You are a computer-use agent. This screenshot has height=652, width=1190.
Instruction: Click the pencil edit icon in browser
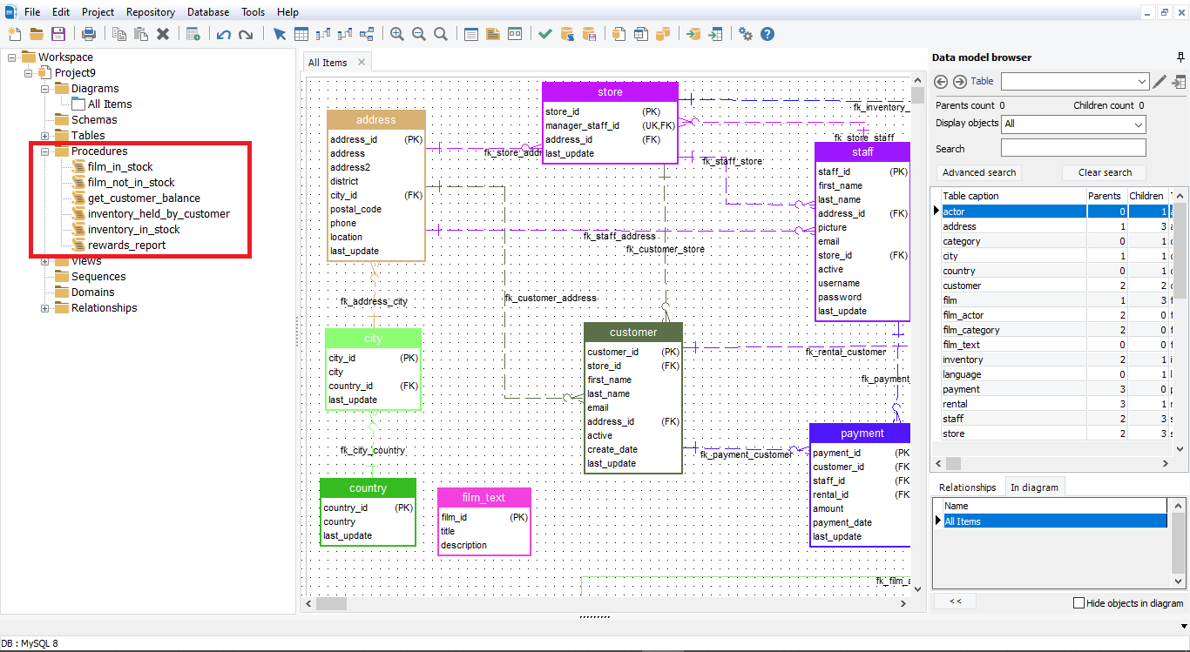(x=1160, y=82)
